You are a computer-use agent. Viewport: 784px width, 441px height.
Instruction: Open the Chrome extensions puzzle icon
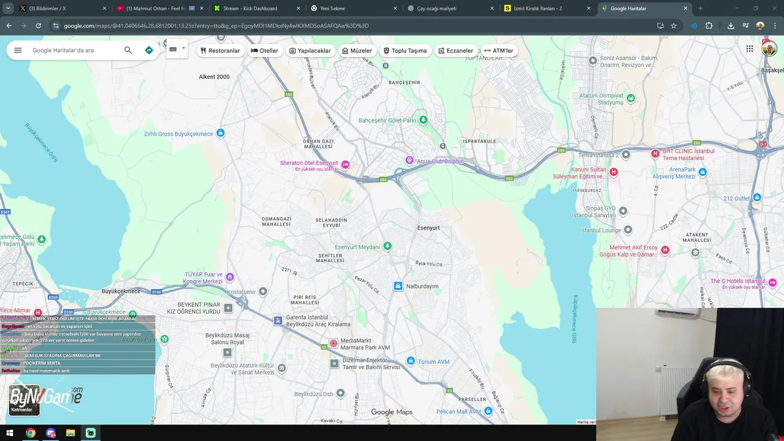(709, 26)
